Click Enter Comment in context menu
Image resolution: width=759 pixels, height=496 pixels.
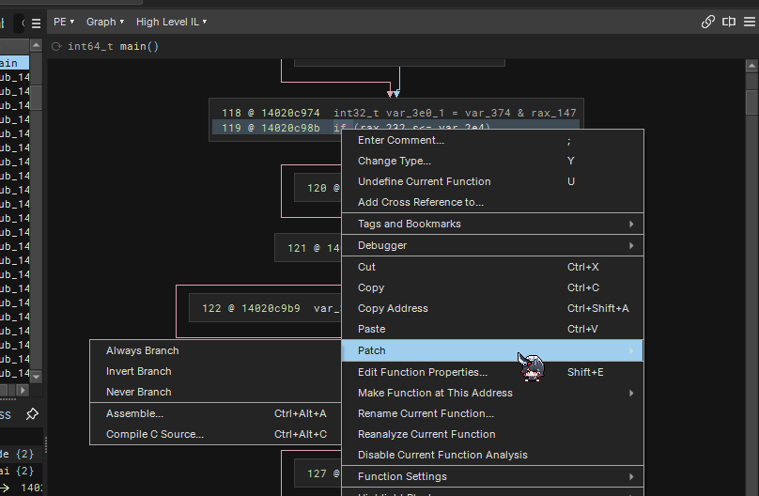401,140
